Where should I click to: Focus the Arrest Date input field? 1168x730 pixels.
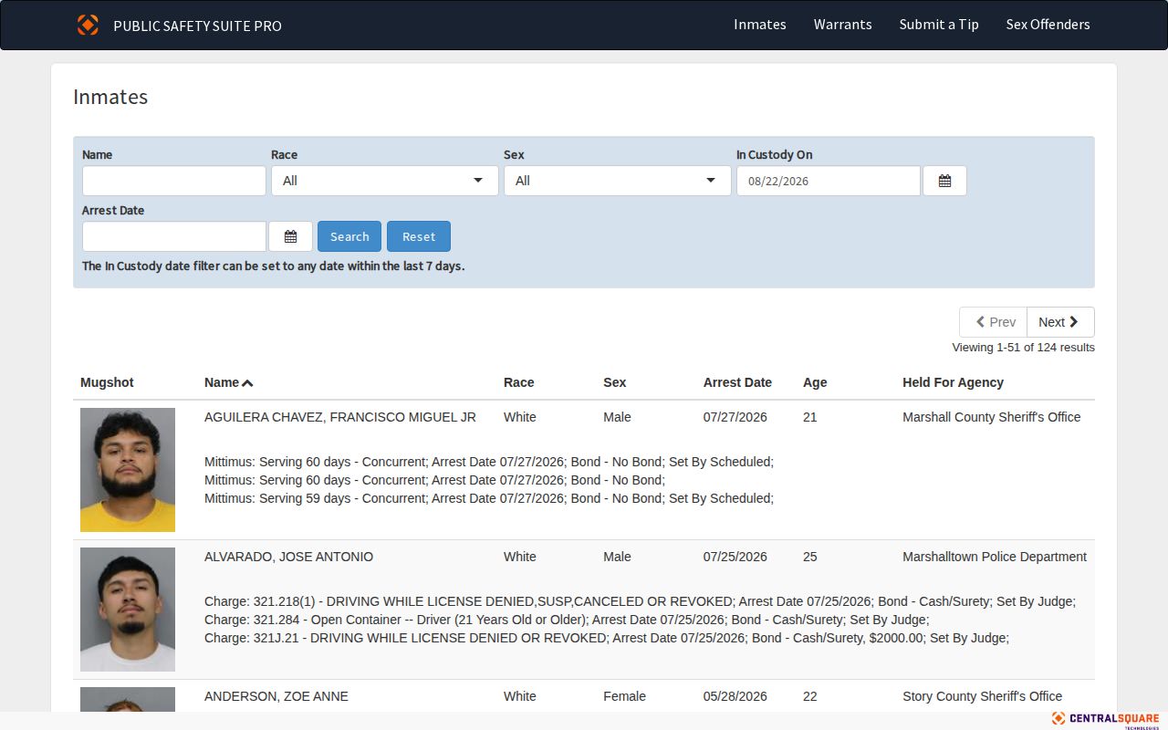(x=174, y=236)
